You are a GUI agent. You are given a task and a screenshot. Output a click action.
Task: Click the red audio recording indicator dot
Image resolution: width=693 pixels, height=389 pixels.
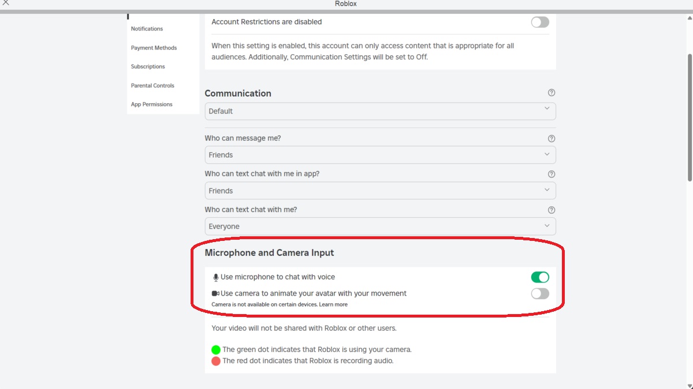(x=216, y=361)
